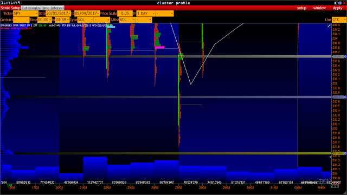Open the start date 30/01/2017 picker

(x=58, y=14)
